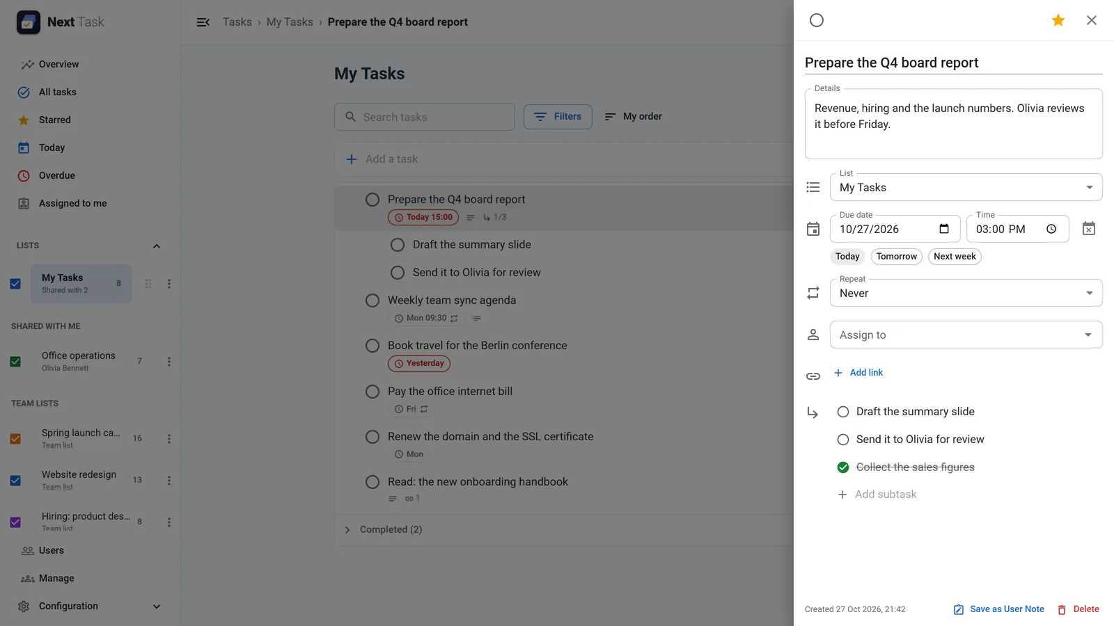Edit the Details text area
The width and height of the screenshot is (1114, 626).
tap(954, 124)
